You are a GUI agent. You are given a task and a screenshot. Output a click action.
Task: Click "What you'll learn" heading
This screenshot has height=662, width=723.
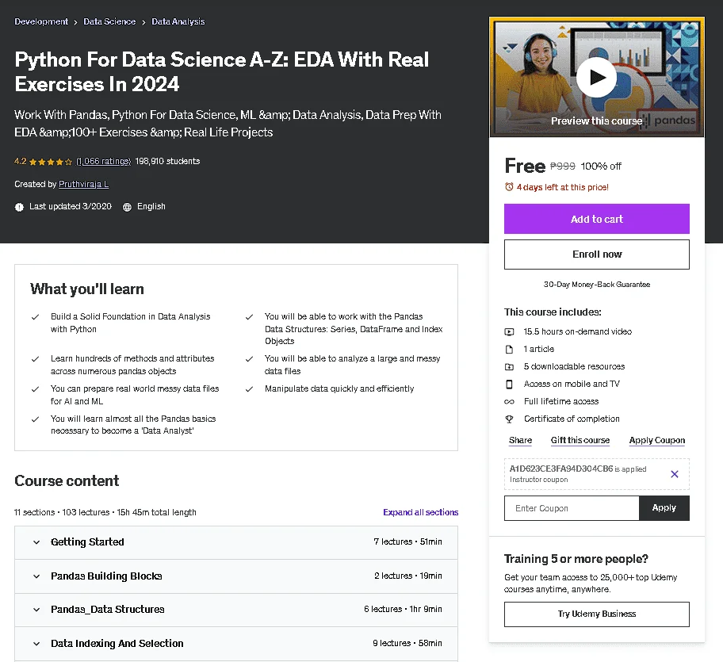(x=87, y=289)
